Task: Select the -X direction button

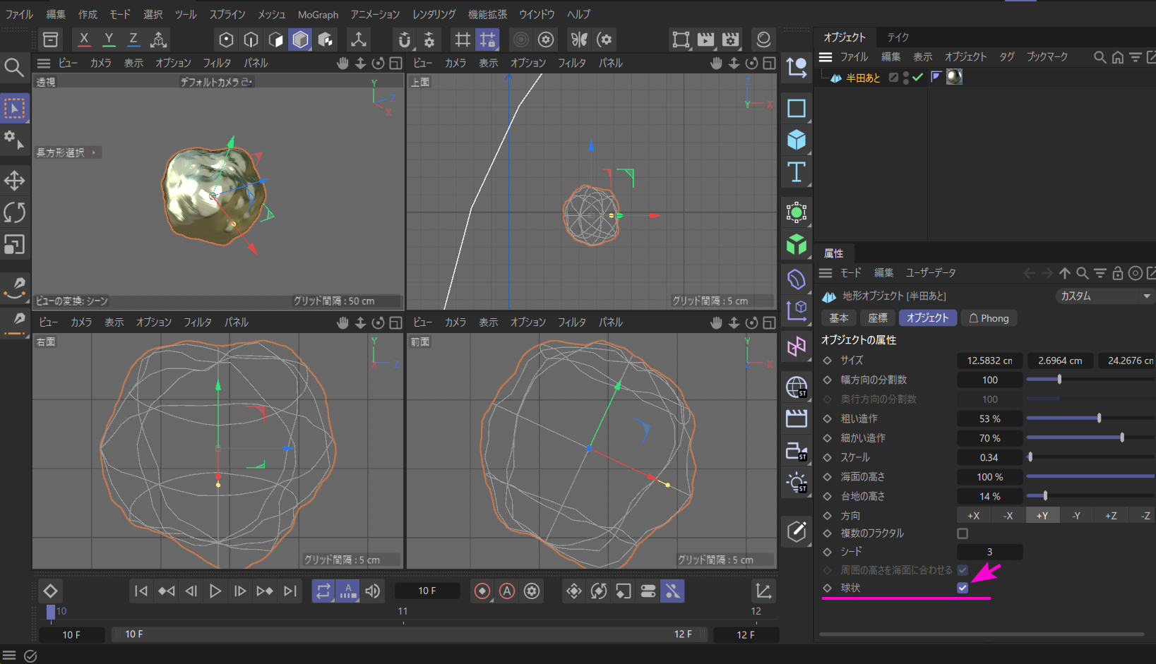Action: [1008, 516]
